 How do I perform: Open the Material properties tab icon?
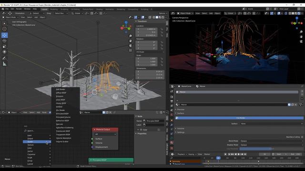(172, 142)
